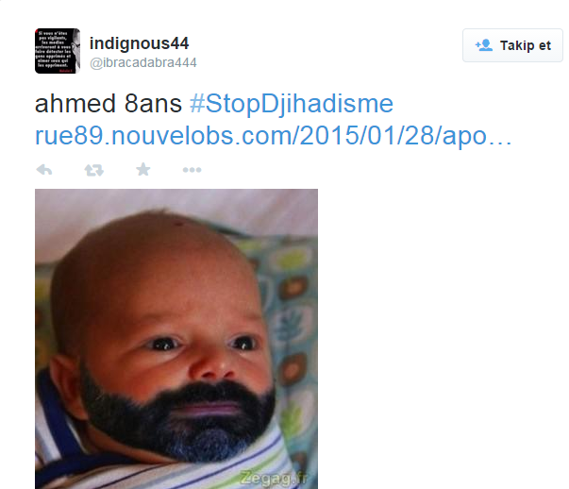Follow the user with Takip et
The image size is (569, 489).
[512, 45]
